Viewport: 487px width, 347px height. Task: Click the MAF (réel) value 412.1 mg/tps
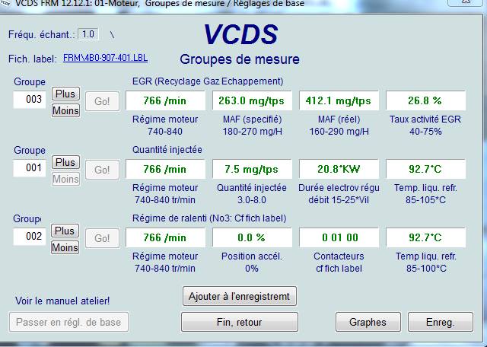338,100
